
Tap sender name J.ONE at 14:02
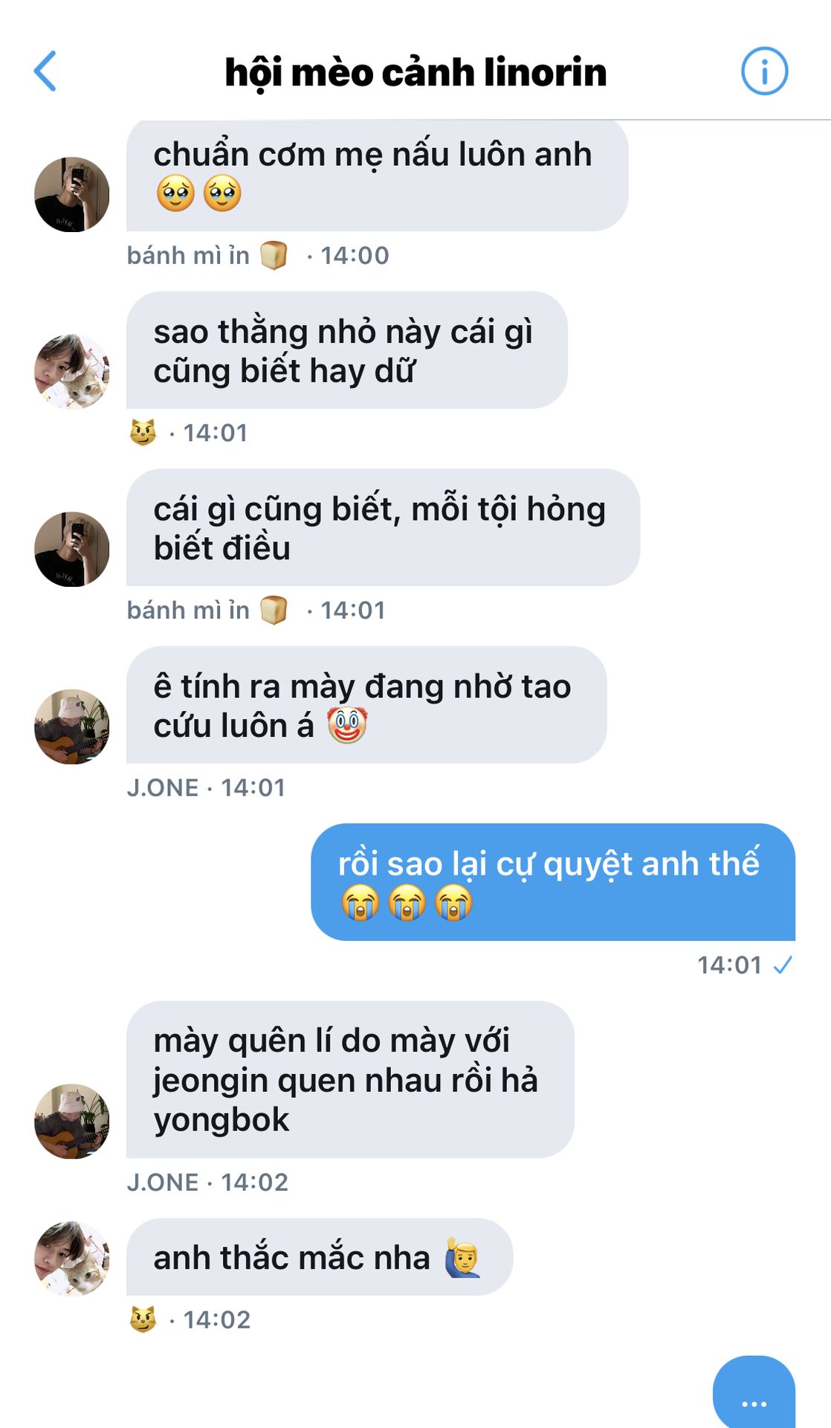162,1182
